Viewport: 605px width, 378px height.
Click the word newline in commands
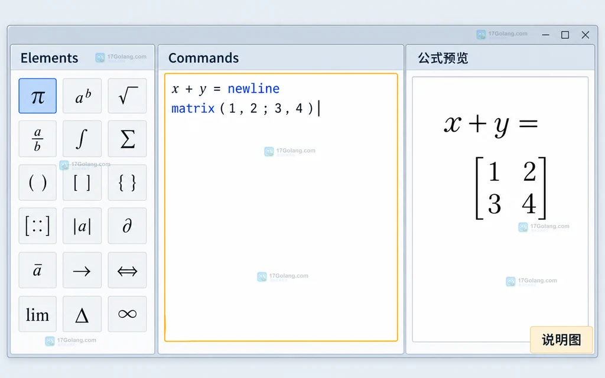pos(253,89)
